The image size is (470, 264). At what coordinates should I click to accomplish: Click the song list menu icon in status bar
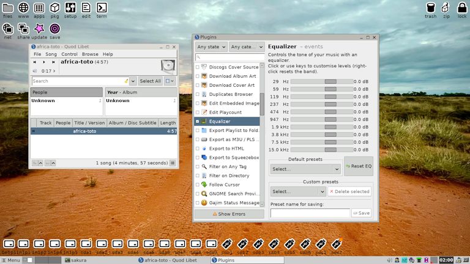pos(173,163)
